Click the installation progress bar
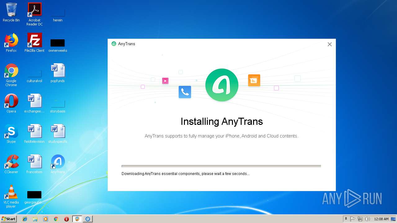The height and width of the screenshot is (223, 397). tap(221, 166)
